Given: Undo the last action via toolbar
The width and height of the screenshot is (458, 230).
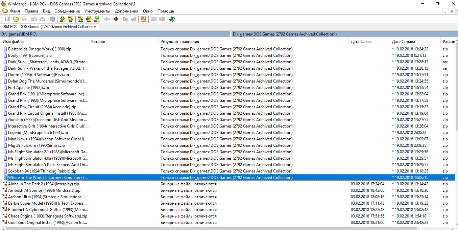Looking at the screenshot, I should tap(34, 19).
